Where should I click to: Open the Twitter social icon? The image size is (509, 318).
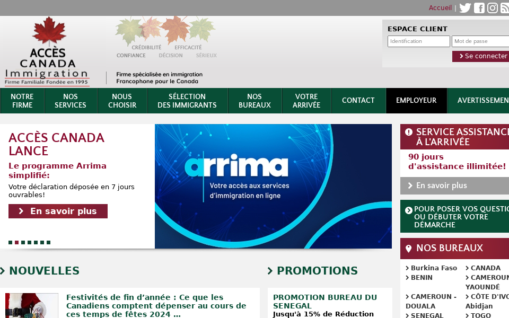click(465, 8)
